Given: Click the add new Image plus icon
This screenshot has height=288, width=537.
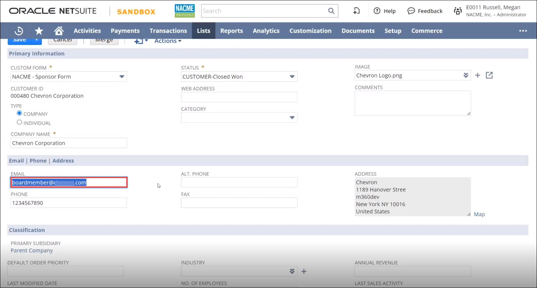Looking at the screenshot, I should click(478, 75).
